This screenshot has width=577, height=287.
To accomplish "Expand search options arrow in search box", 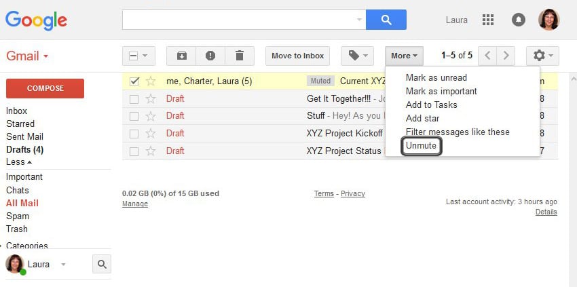I will [x=360, y=20].
